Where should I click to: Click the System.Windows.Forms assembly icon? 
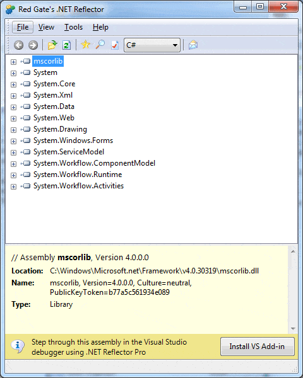26,140
